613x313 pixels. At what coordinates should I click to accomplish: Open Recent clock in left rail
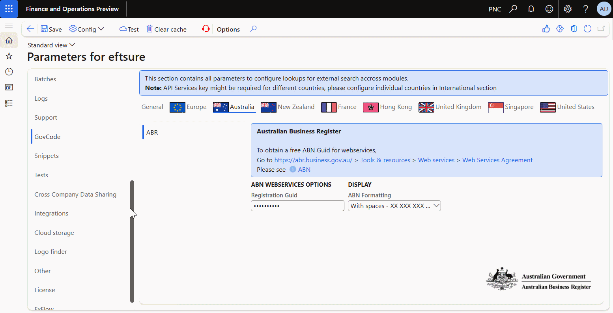pos(9,71)
